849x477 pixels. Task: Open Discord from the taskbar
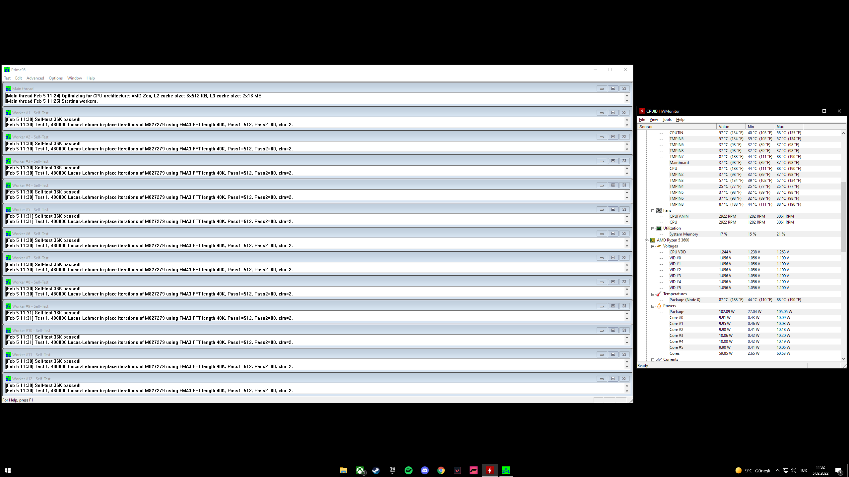(x=424, y=470)
